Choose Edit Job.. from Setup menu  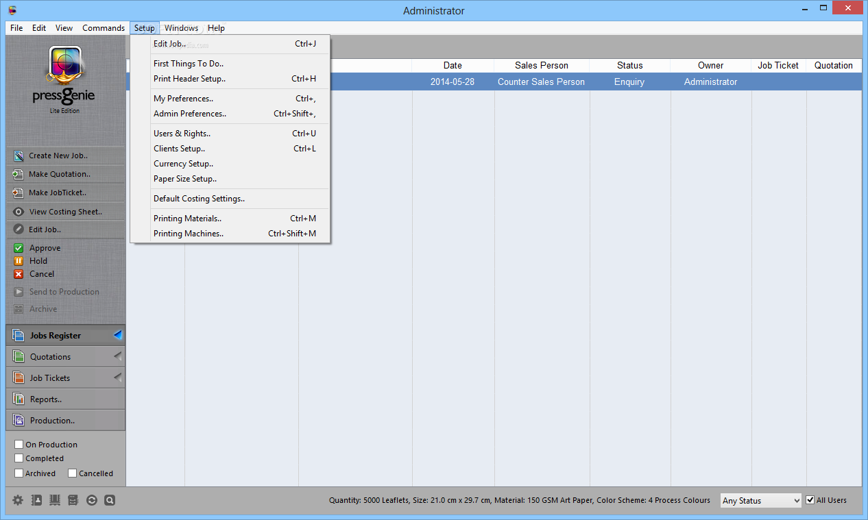coord(230,44)
